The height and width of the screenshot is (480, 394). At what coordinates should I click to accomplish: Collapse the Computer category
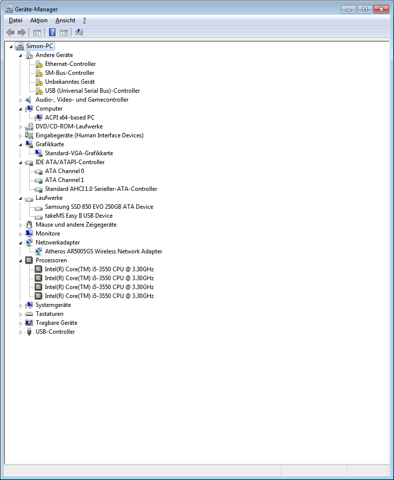click(20, 109)
